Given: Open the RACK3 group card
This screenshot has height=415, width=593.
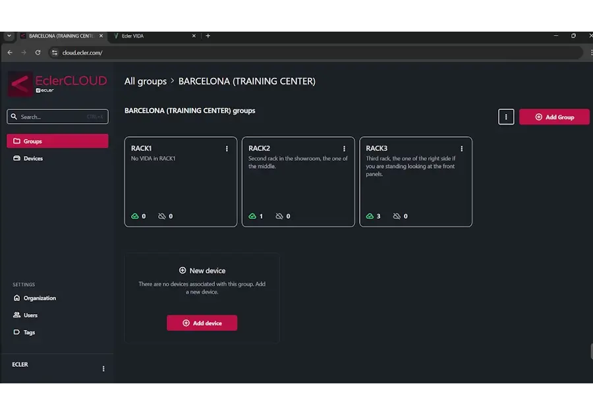Looking at the screenshot, I should click(x=416, y=182).
